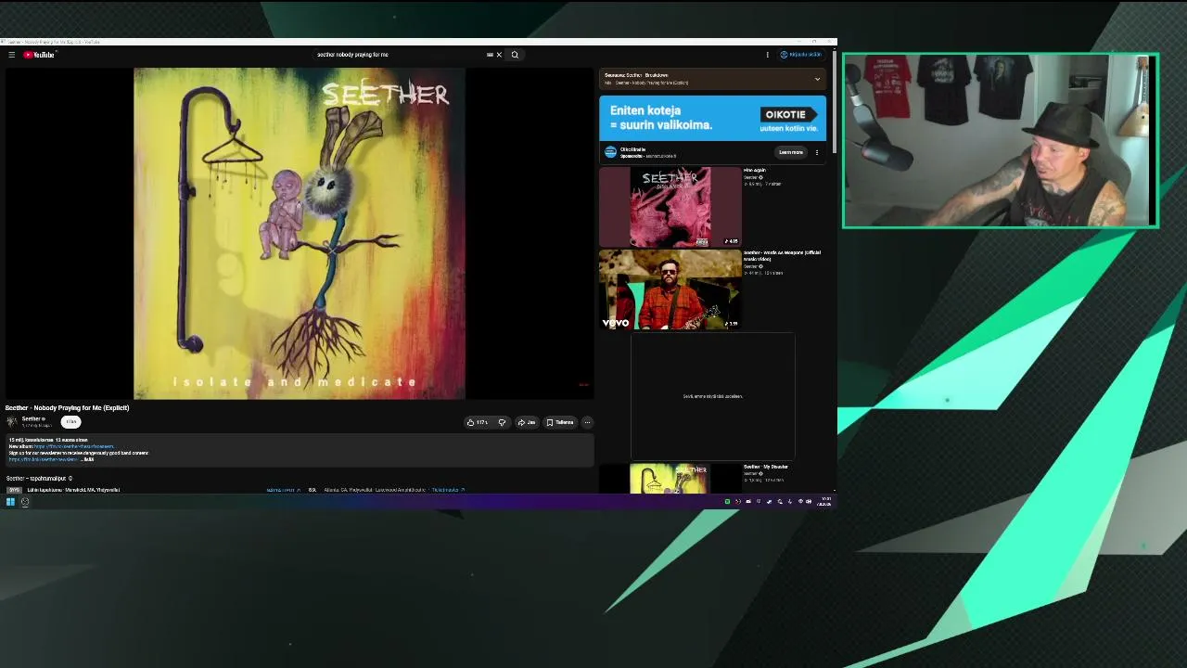The width and height of the screenshot is (1187, 668).
Task: Go to YouTube home via the logo
Action: click(x=40, y=55)
